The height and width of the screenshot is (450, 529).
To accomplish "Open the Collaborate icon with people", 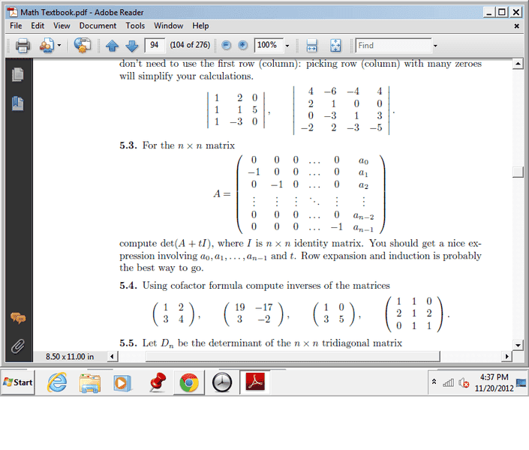I will point(47,45).
